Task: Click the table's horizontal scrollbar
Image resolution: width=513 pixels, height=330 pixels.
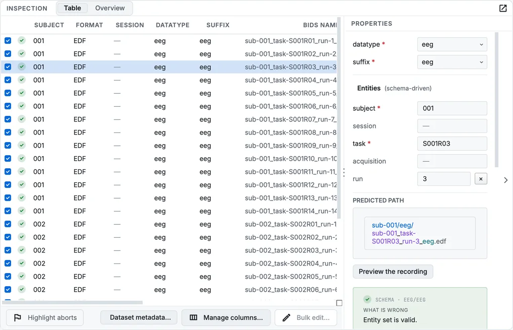Action: coord(72,302)
